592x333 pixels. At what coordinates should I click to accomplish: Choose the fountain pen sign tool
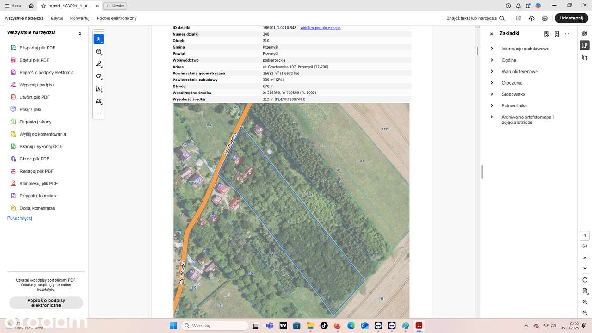click(x=99, y=101)
